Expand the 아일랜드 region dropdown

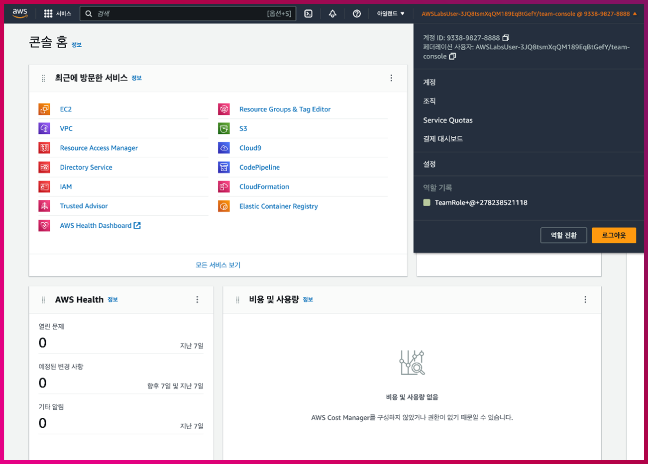point(391,13)
